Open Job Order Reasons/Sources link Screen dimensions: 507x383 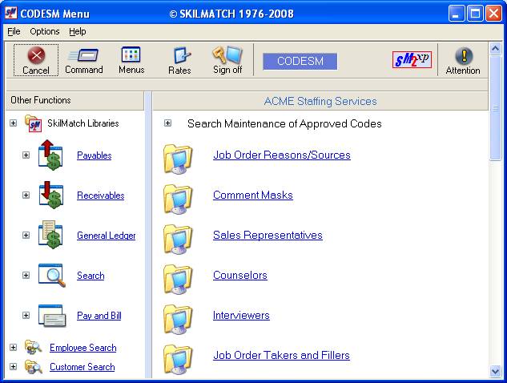pyautogui.click(x=282, y=155)
